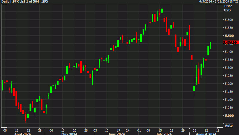This screenshot has width=239, height=135.
Task: Click the May 2024 month label
Action: pos(69,134)
